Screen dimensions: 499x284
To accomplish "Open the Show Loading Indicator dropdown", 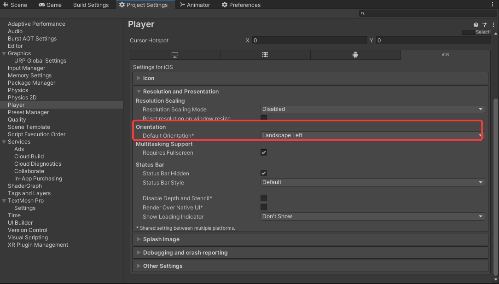I will 372,216.
